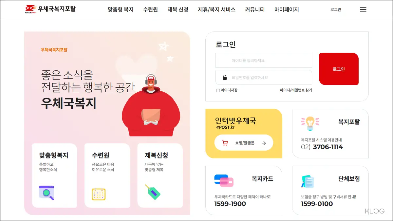This screenshot has height=221, width=393.
Task: Click the magnifier icon under 맞춤형복지
Action: (x=47, y=193)
